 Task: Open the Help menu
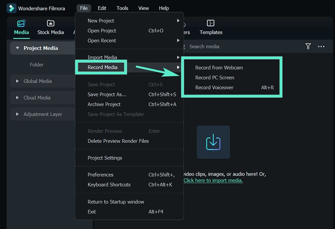[164, 8]
